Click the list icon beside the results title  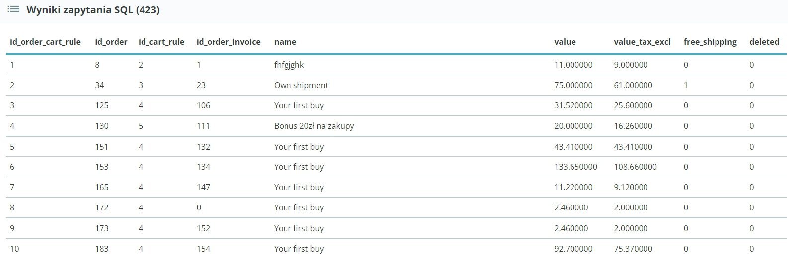(x=13, y=9)
